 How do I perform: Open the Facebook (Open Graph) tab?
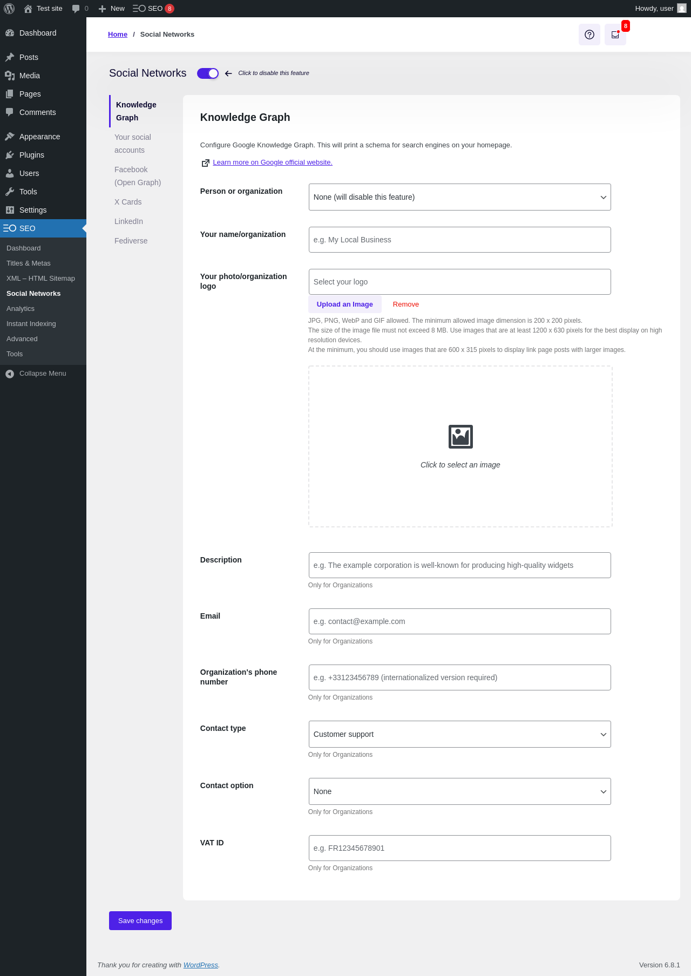(x=138, y=176)
